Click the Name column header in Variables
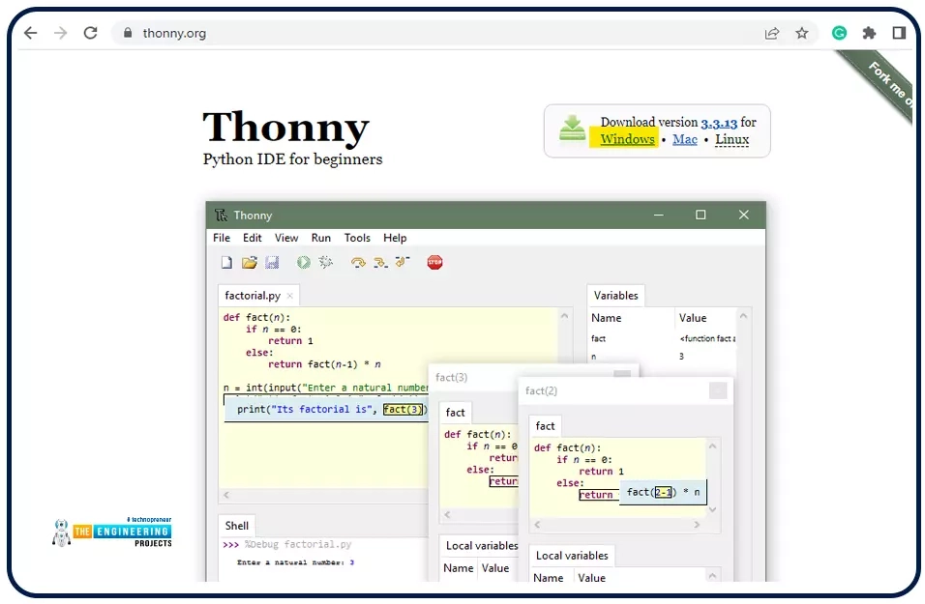 coord(607,318)
